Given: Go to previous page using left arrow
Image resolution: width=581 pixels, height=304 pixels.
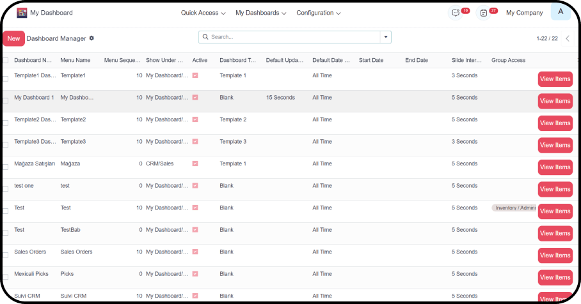Looking at the screenshot, I should click(567, 38).
